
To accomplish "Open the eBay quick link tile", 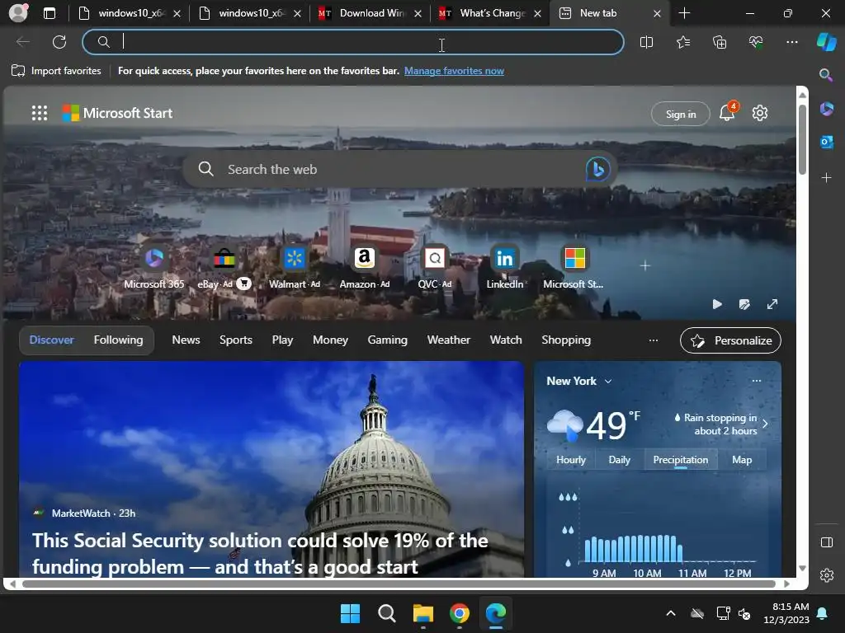I will click(224, 268).
